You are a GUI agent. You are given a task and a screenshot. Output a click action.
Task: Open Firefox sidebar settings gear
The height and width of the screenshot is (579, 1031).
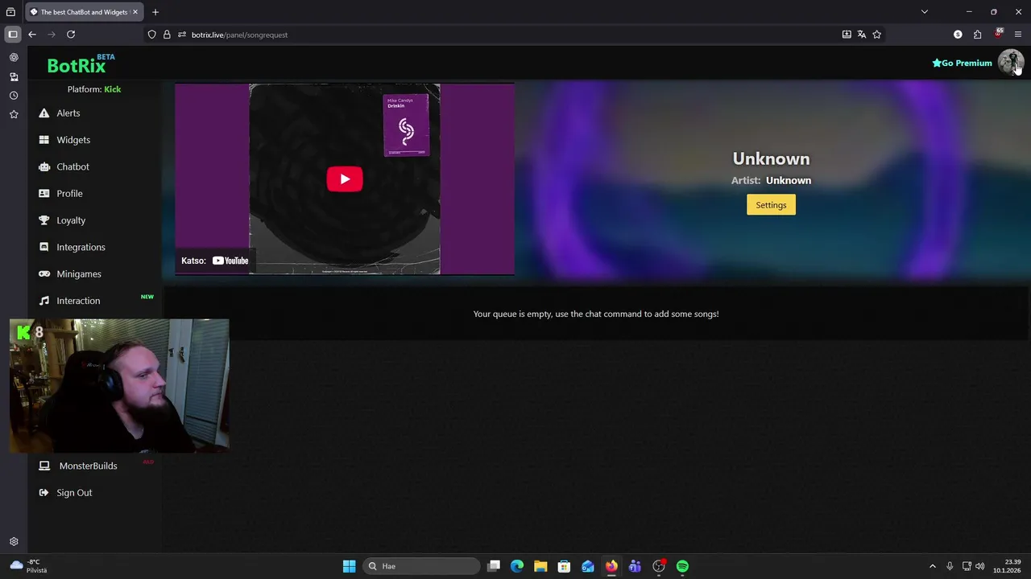[x=14, y=542]
